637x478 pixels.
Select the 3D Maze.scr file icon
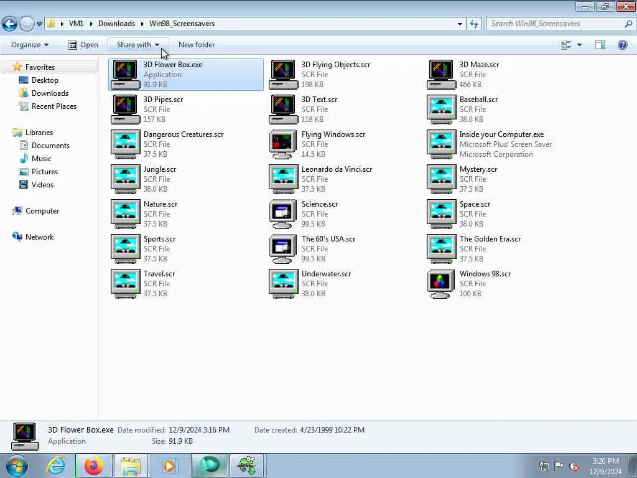[x=441, y=75]
